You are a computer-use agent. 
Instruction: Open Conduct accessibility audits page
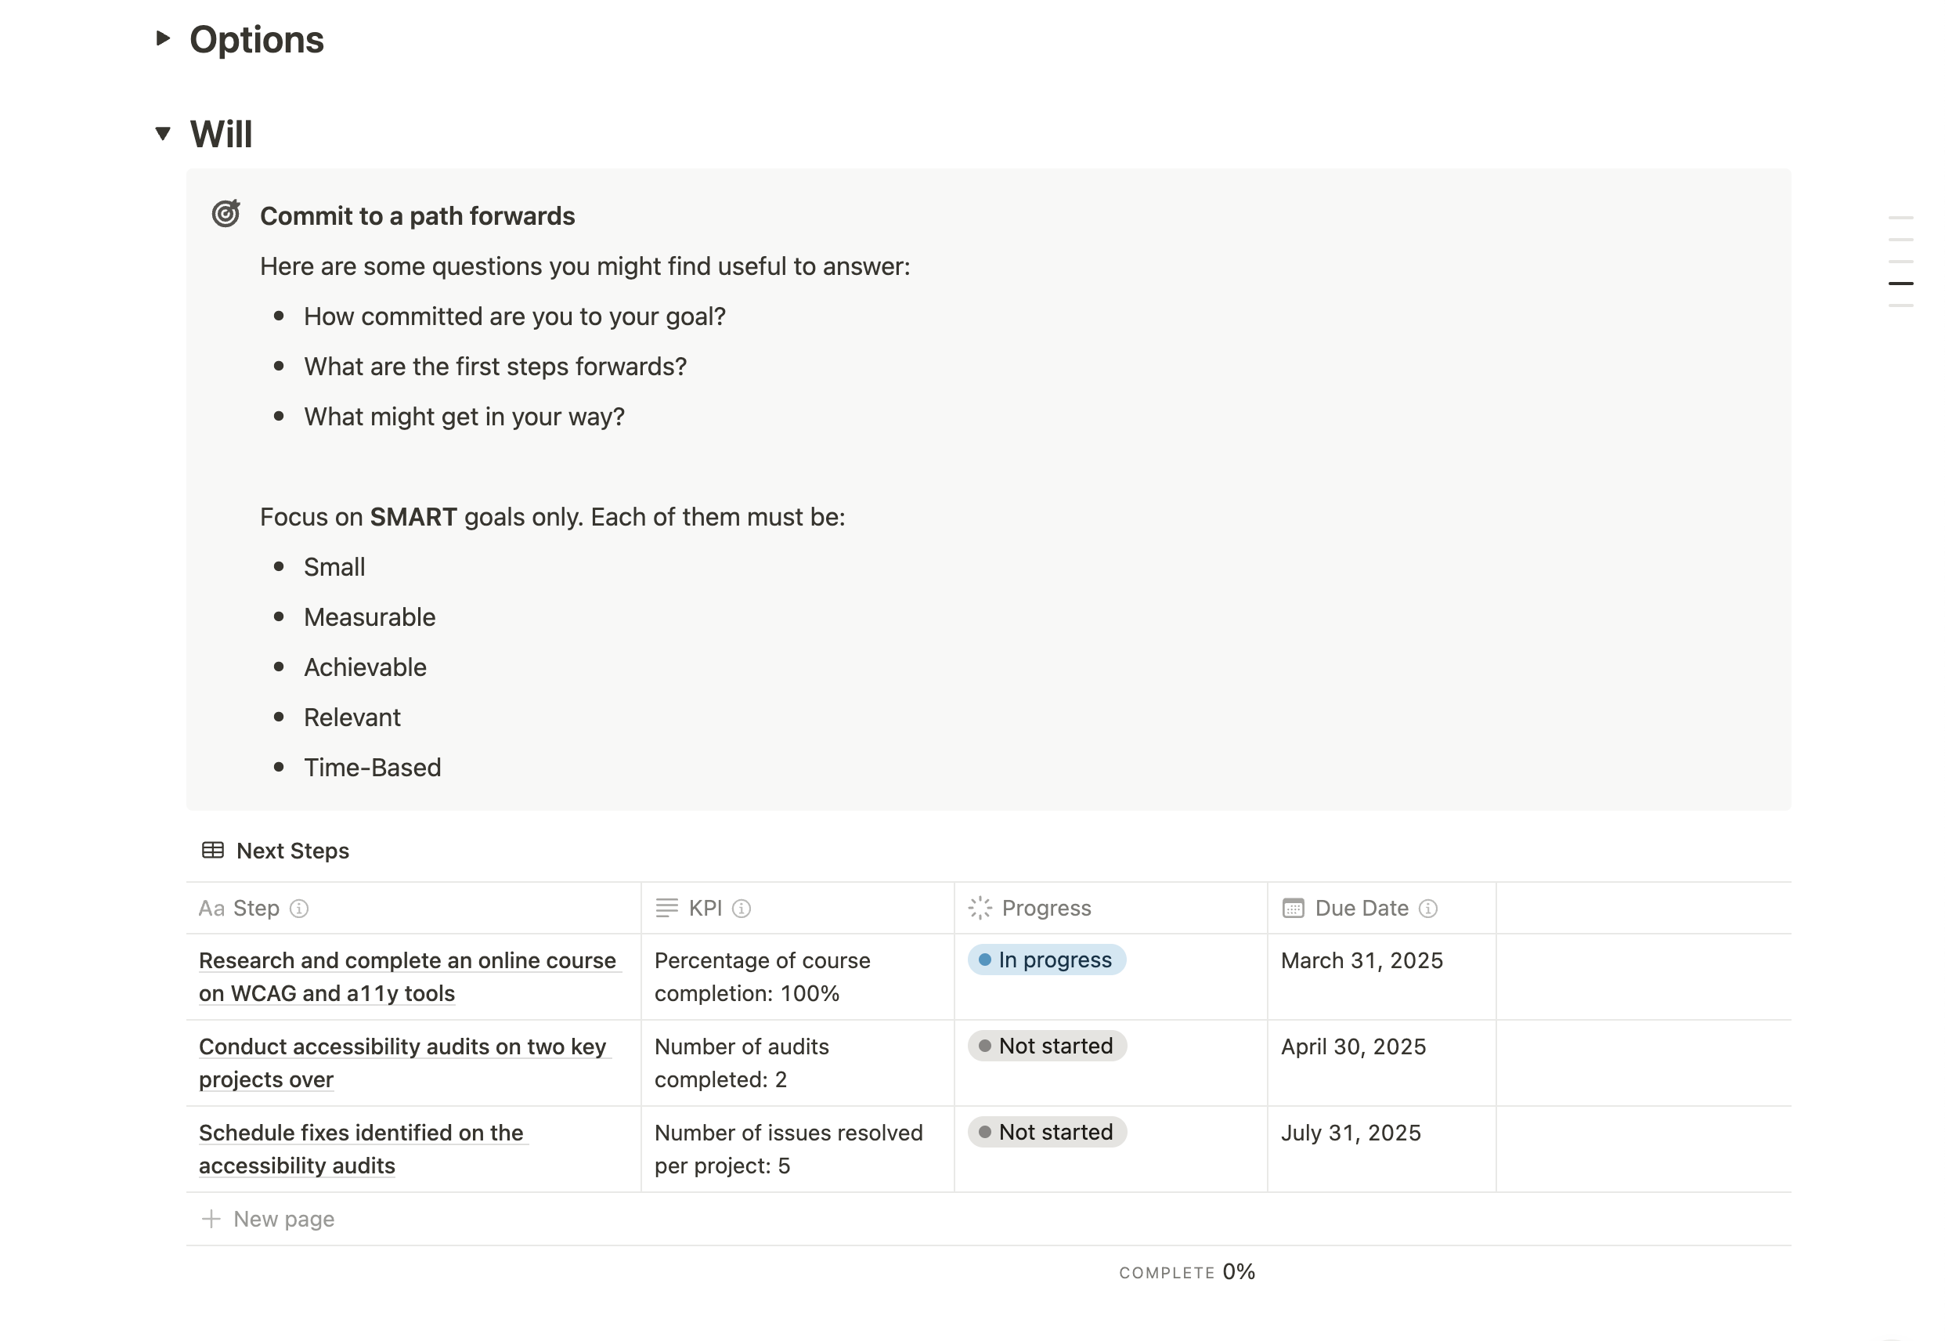tap(402, 1047)
